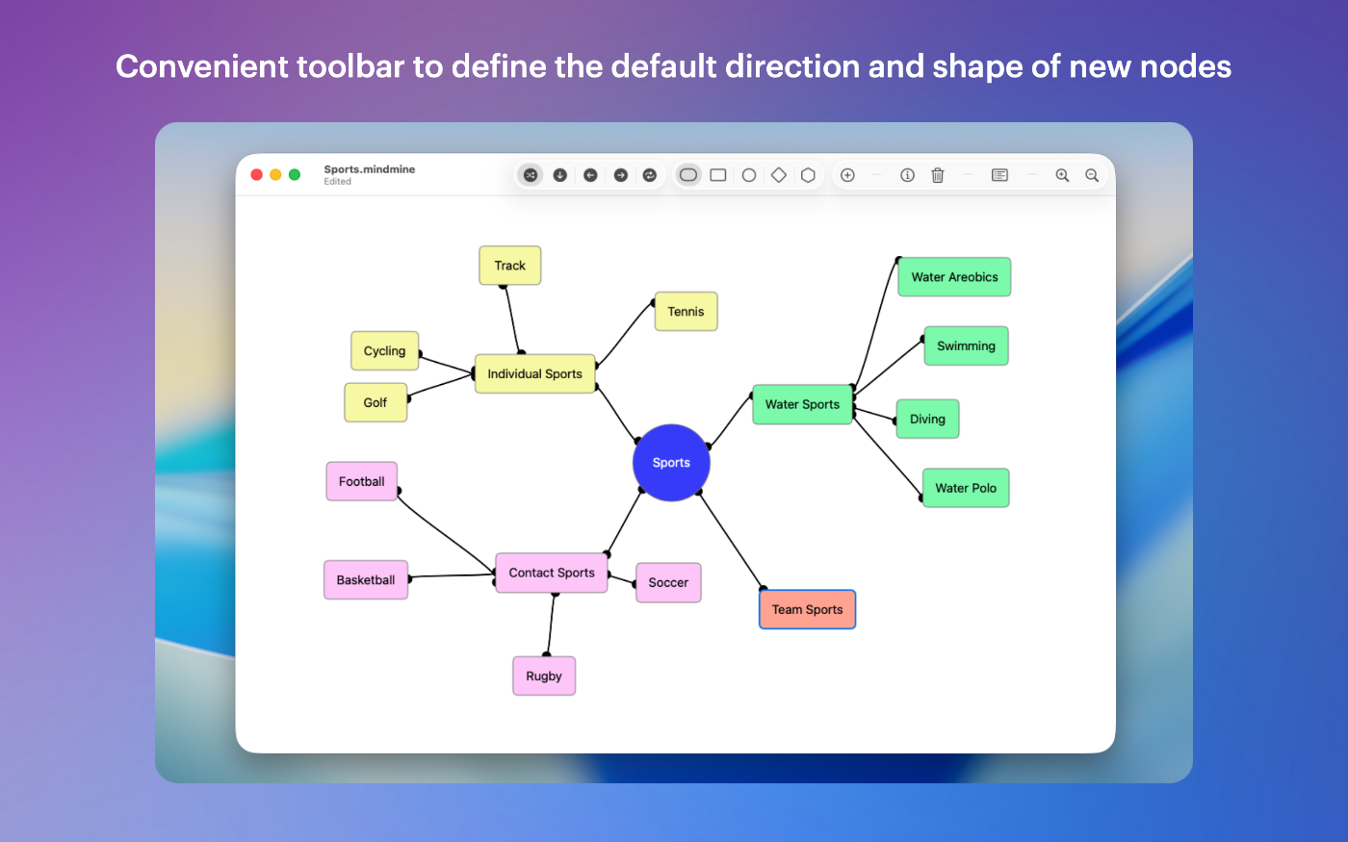The image size is (1348, 842).
Task: Open the notes panel toolbar icon
Action: (999, 175)
